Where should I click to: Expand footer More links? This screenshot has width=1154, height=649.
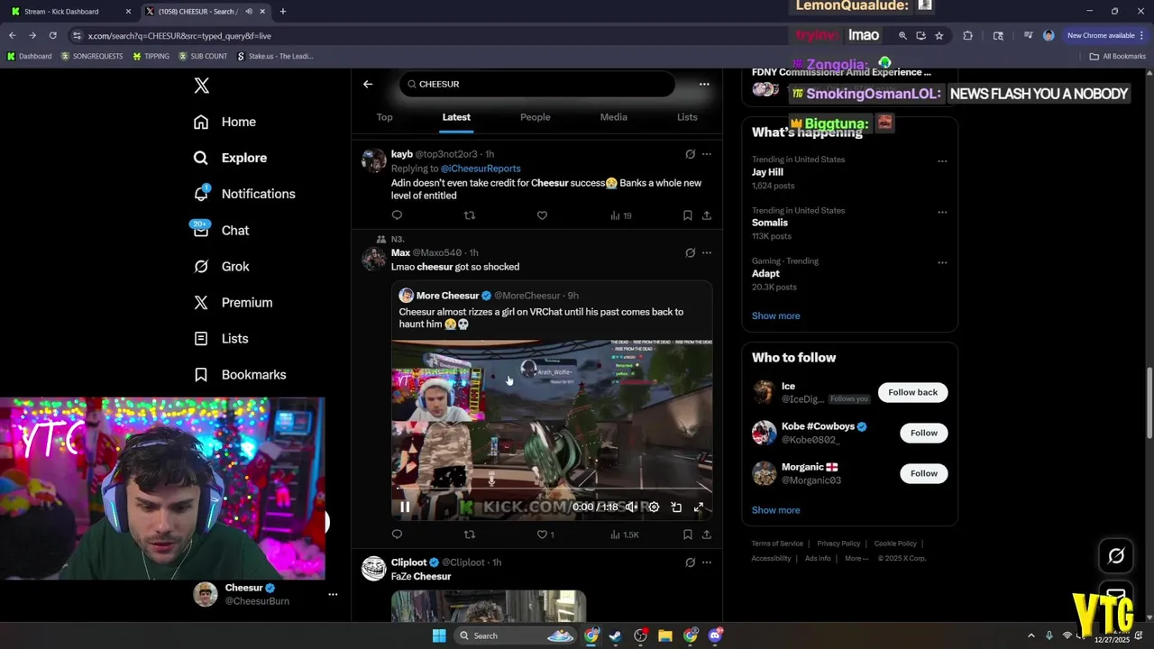pyautogui.click(x=856, y=558)
